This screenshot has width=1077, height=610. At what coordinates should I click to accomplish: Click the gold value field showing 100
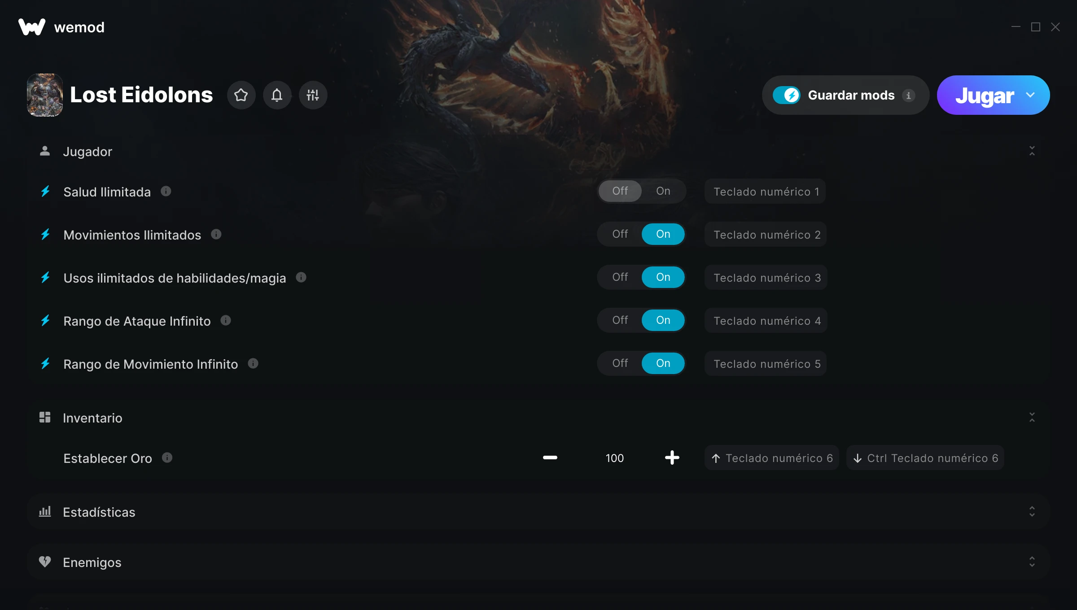point(614,458)
